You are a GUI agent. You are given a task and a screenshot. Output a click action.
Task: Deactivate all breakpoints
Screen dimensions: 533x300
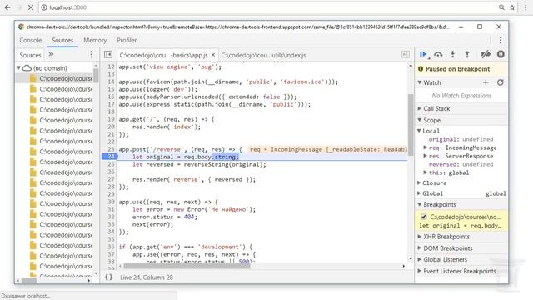click(486, 54)
